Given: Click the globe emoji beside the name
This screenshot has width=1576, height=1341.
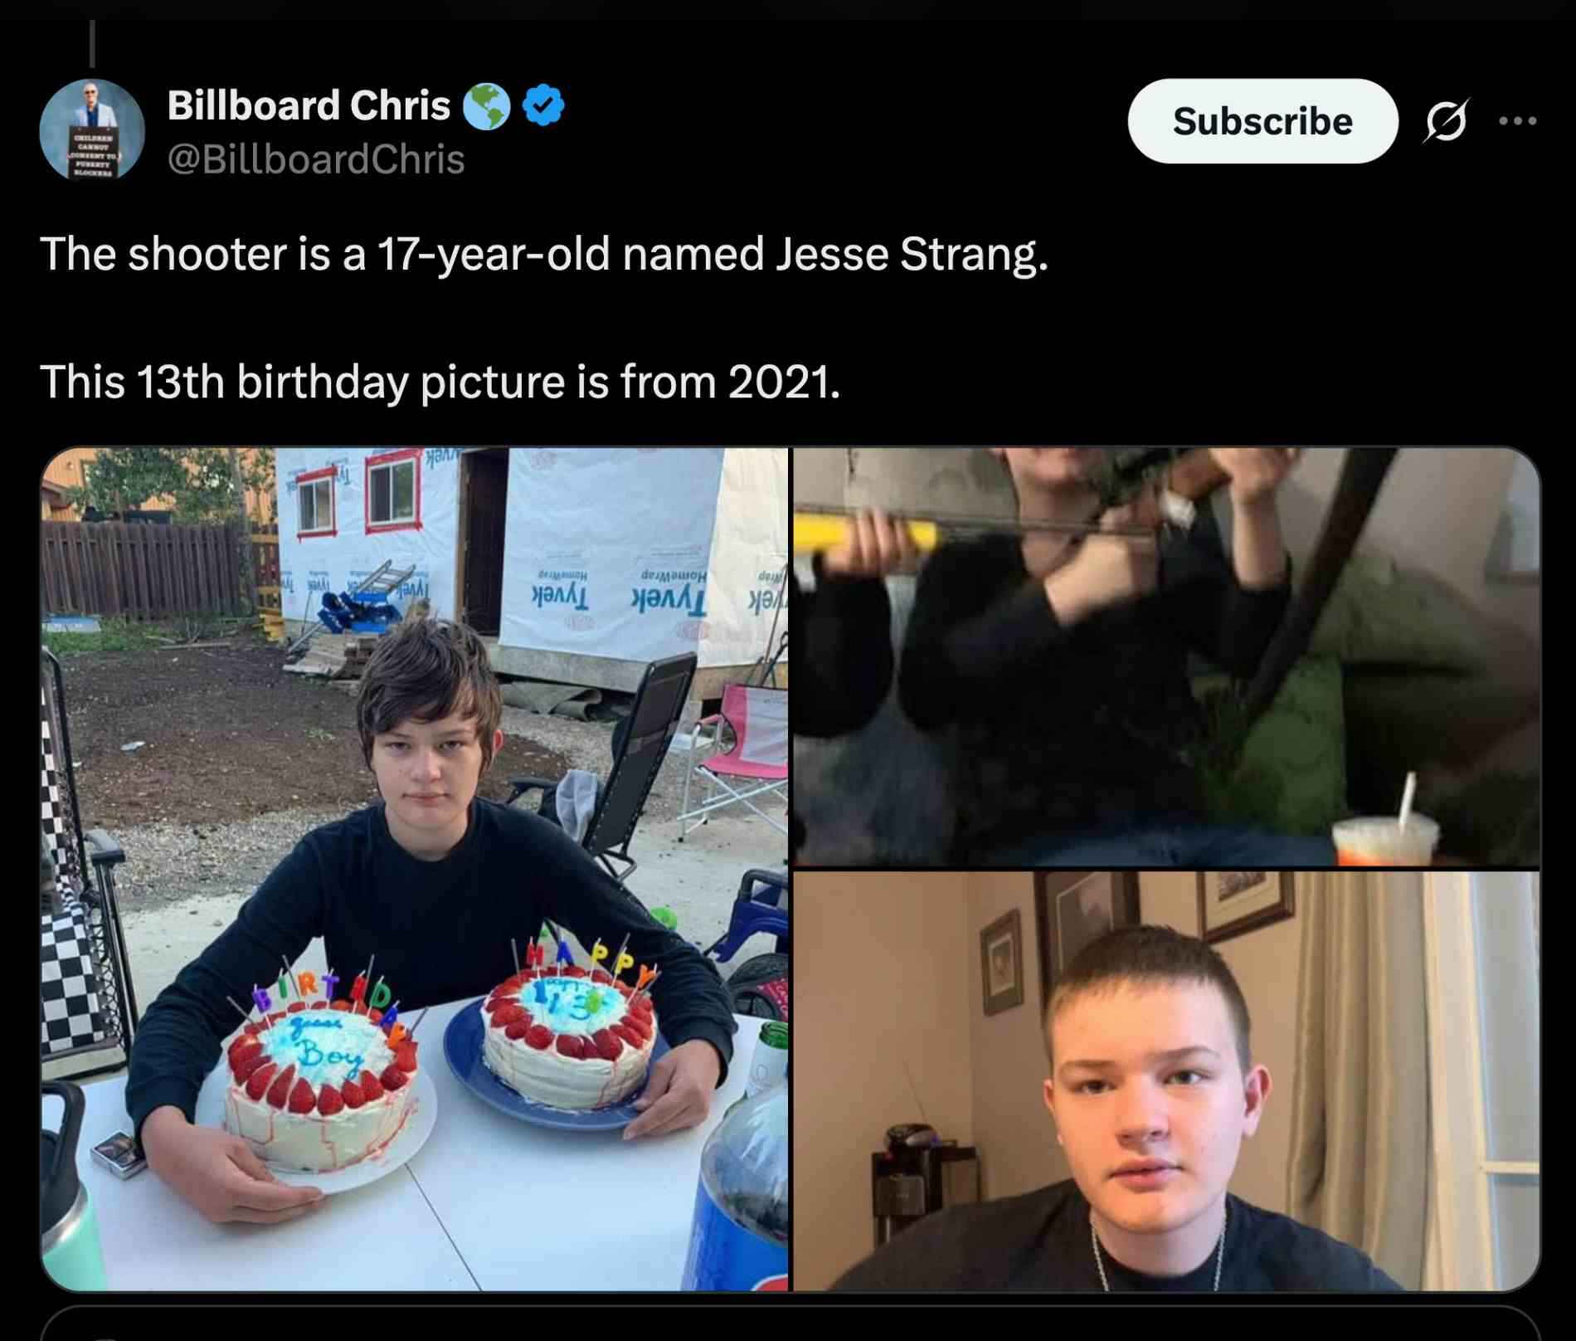Looking at the screenshot, I should pos(486,105).
